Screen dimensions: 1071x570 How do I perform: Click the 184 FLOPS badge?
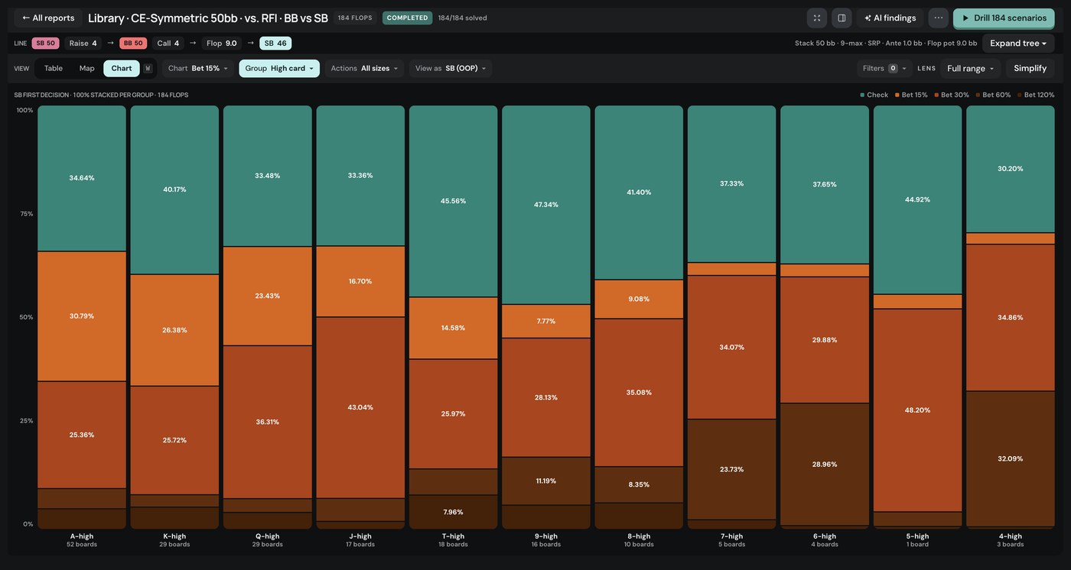coord(355,18)
